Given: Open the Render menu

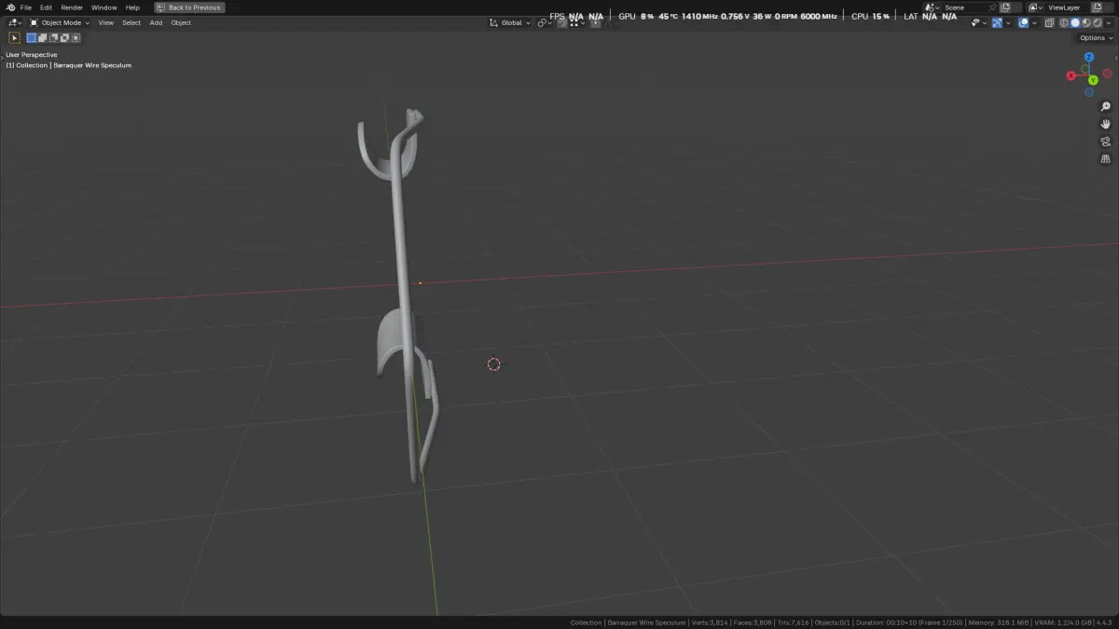Looking at the screenshot, I should coord(72,7).
